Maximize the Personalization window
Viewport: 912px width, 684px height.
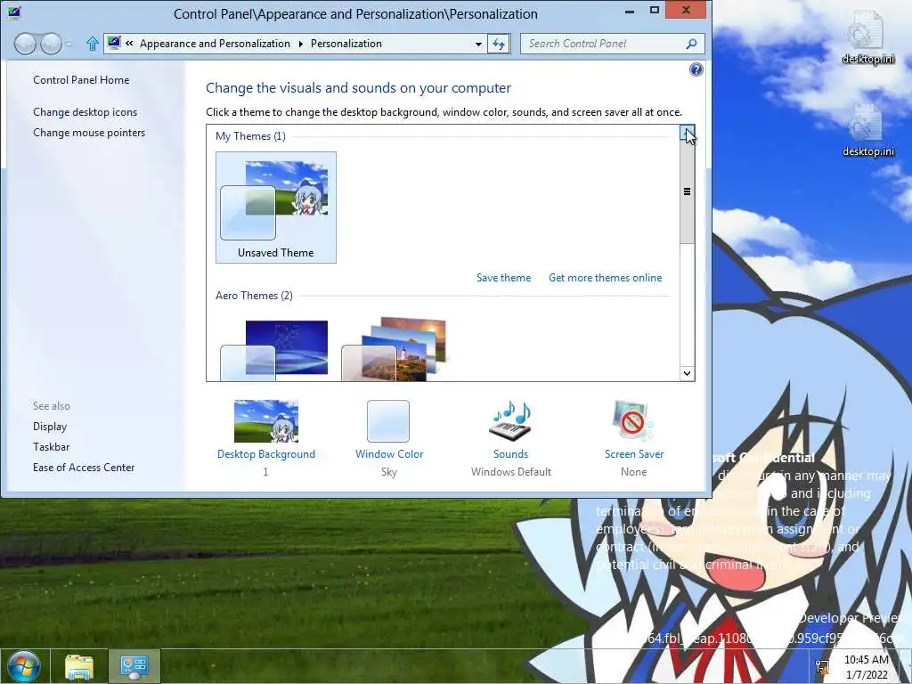click(x=655, y=11)
